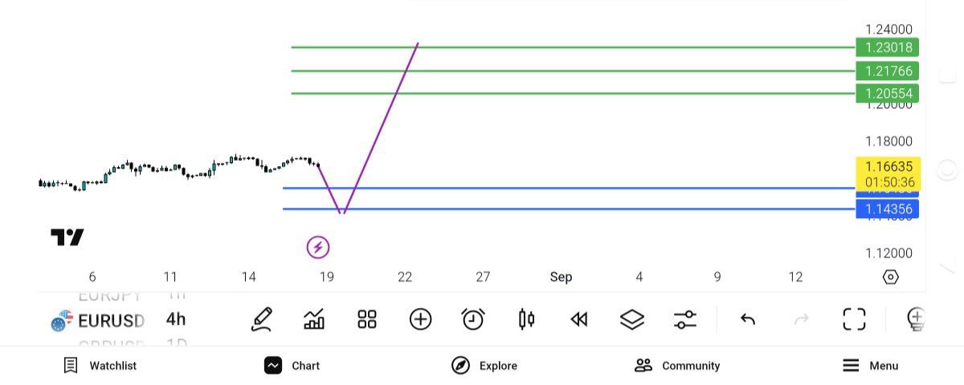The image size is (964, 385).
Task: Change chart type with the candlestick icon
Action: pos(526,319)
